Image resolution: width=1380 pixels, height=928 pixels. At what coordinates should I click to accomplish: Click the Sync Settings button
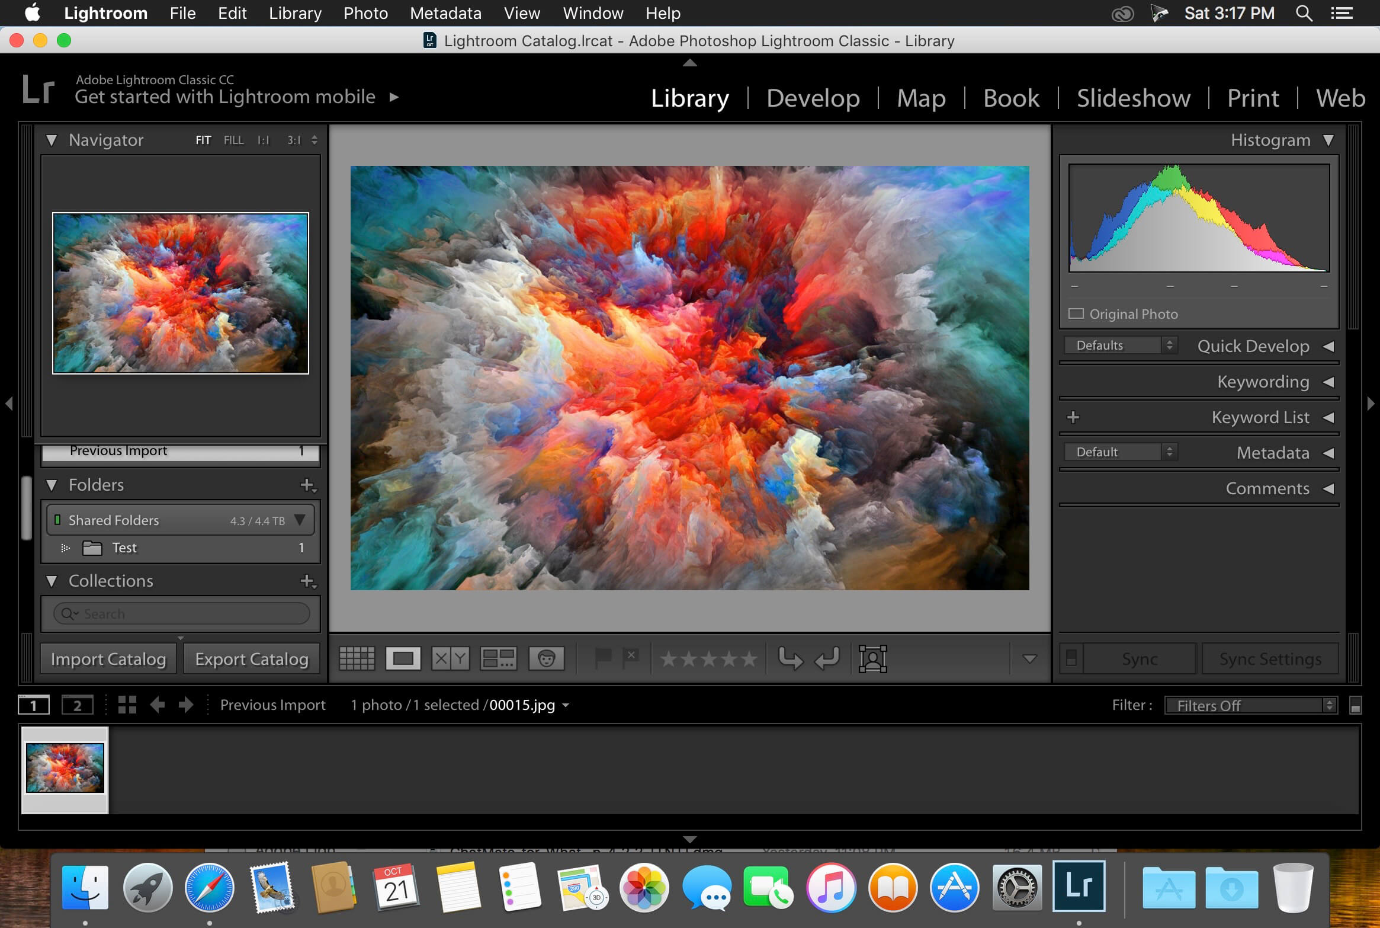pos(1268,658)
